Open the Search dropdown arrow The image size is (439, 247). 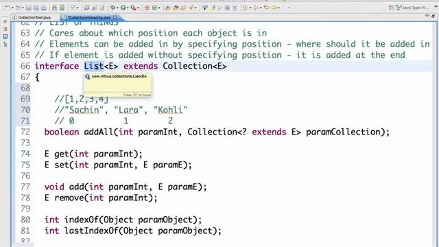(x=195, y=8)
